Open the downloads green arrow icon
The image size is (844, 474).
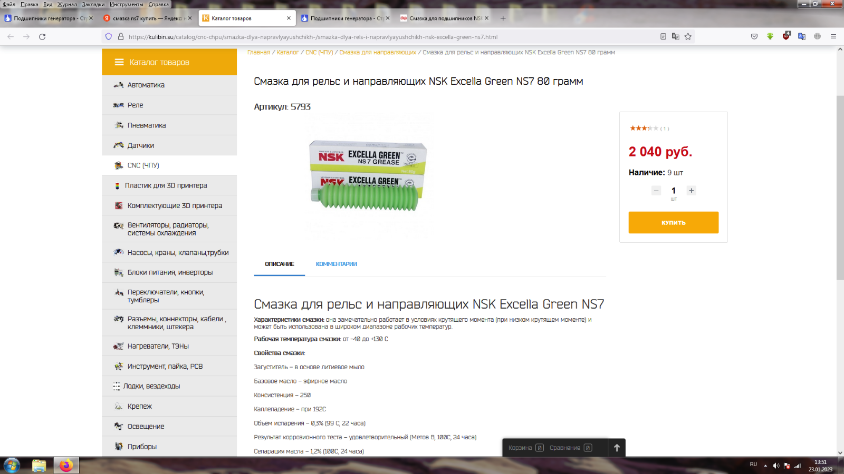pyautogui.click(x=770, y=37)
